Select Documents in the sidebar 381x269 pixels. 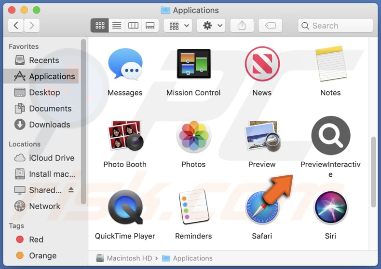pos(41,109)
